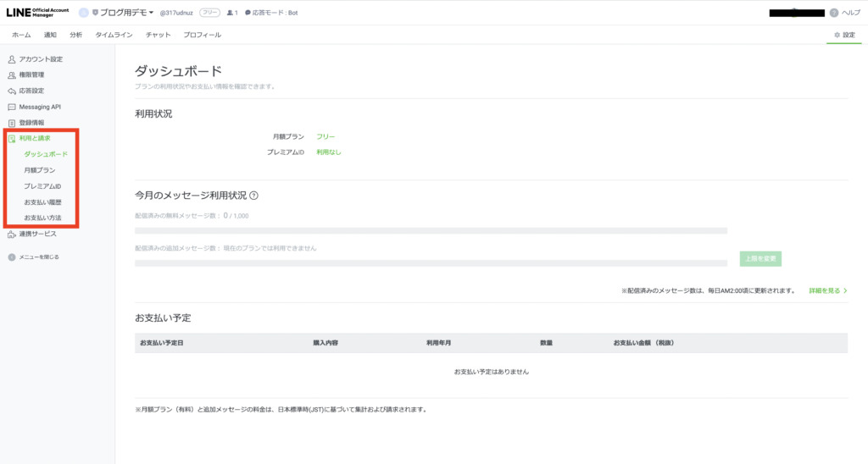Viewport: 868px width, 464px height.
Task: Click the Messaging API chat icon
Action: coord(12,107)
